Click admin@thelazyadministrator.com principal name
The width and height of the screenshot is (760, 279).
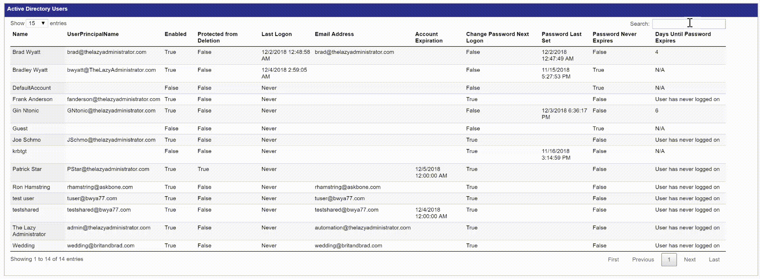[x=109, y=228]
